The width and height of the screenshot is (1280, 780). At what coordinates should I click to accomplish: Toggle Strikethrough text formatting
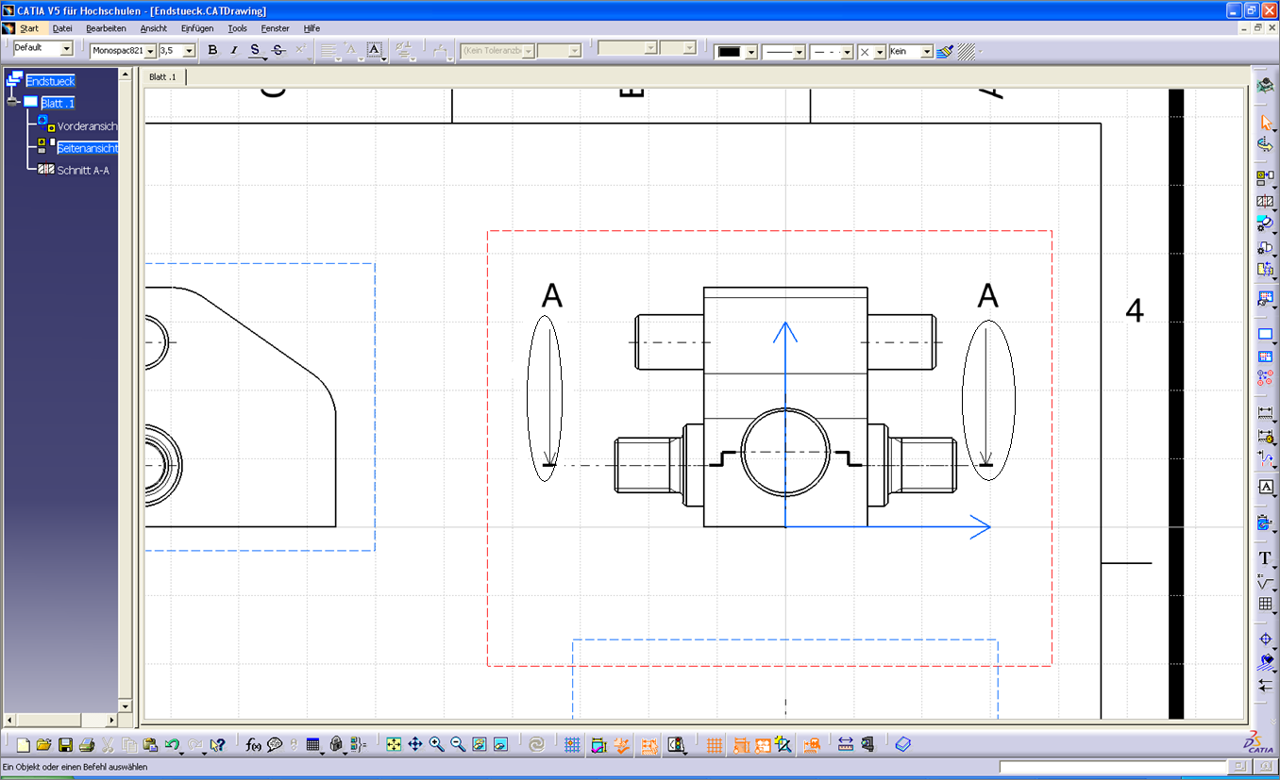(278, 50)
